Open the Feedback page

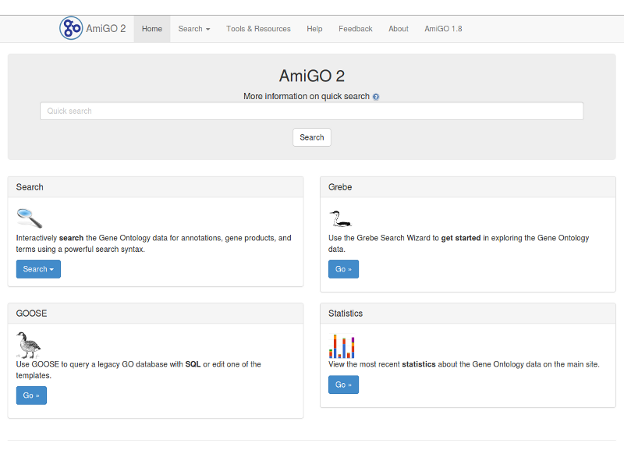pos(355,29)
